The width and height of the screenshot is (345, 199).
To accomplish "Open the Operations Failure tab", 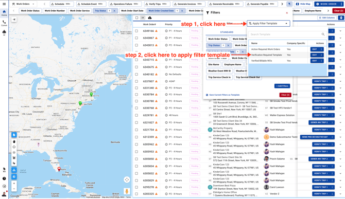I will pos(125,4).
